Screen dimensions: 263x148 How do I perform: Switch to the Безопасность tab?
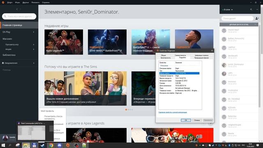[166, 58]
